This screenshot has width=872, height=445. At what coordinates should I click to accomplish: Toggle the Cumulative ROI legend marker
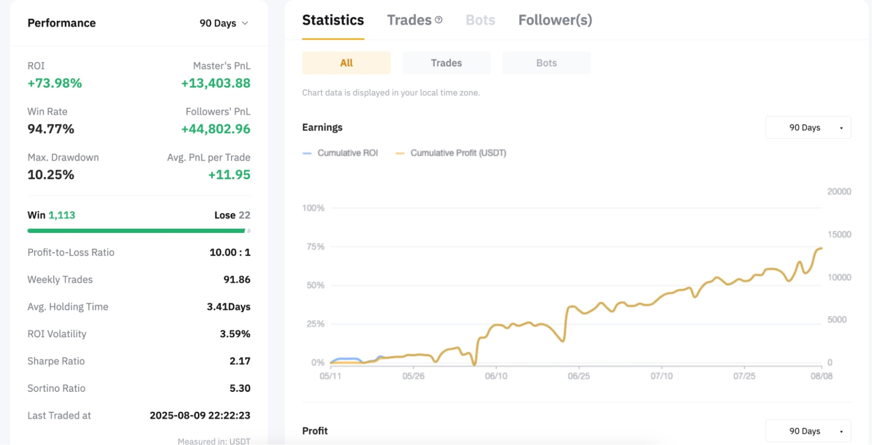307,153
